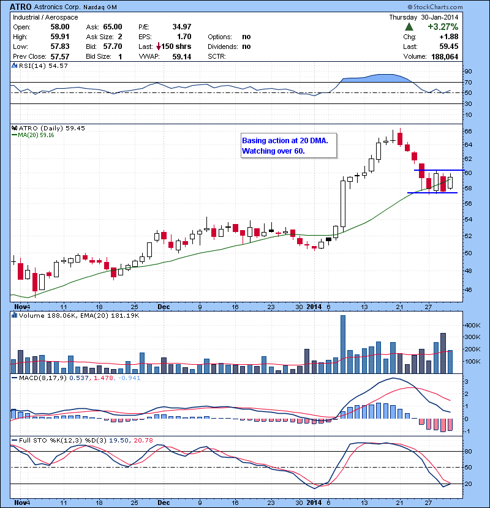Screen dimensions: 490x508
Task: Click the Dividends value no
Action: (x=246, y=47)
